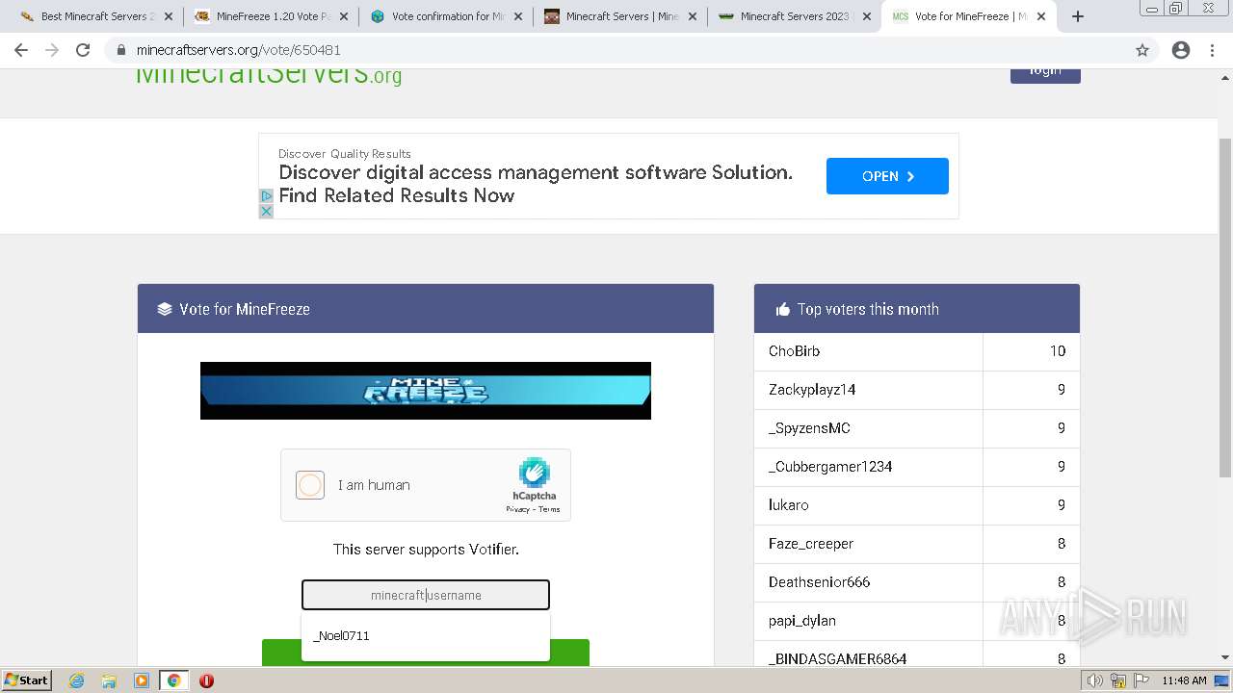The height and width of the screenshot is (693, 1233).
Task: Click the red Opera taskbar icon
Action: pyautogui.click(x=206, y=680)
